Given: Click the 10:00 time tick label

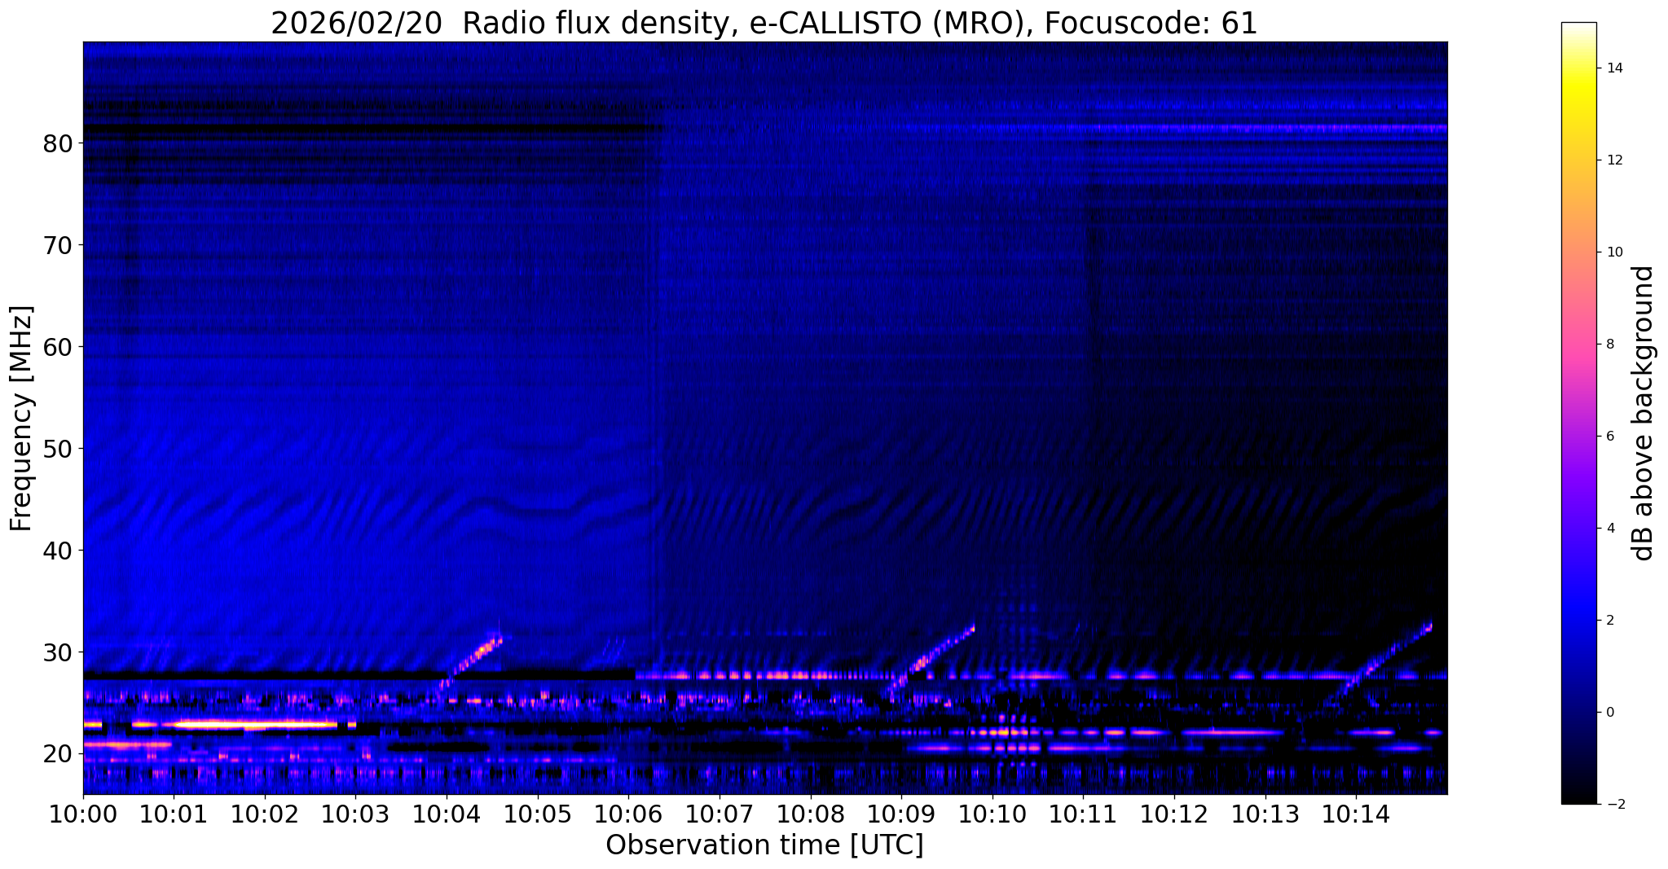Looking at the screenshot, I should click(x=83, y=814).
